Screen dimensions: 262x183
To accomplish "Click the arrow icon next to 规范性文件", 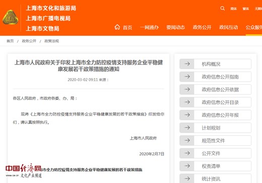I will click(187, 141).
